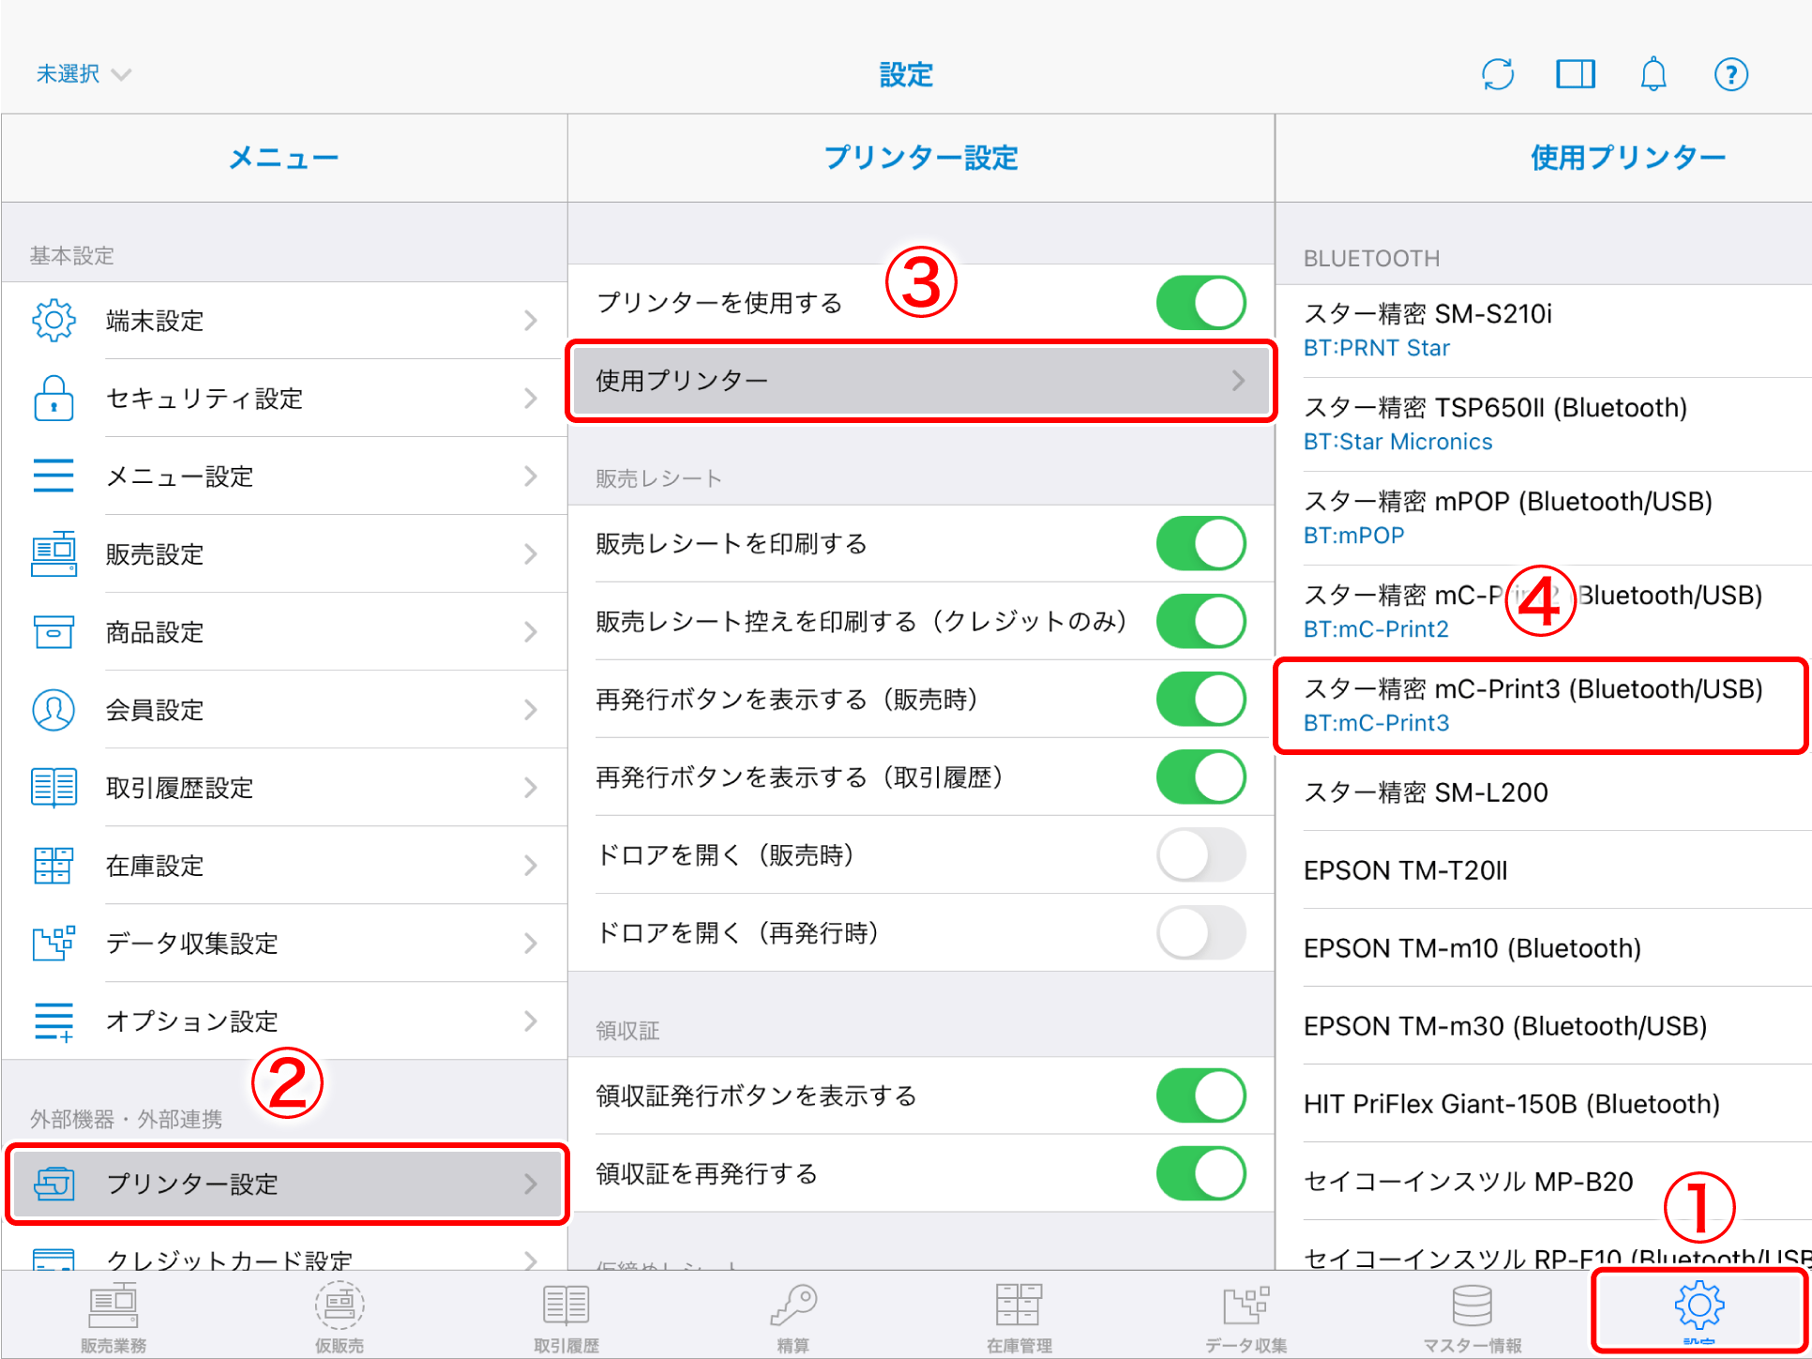Click the puzzle icon for データ収集設定
Image resolution: width=1812 pixels, height=1359 pixels.
click(x=53, y=943)
